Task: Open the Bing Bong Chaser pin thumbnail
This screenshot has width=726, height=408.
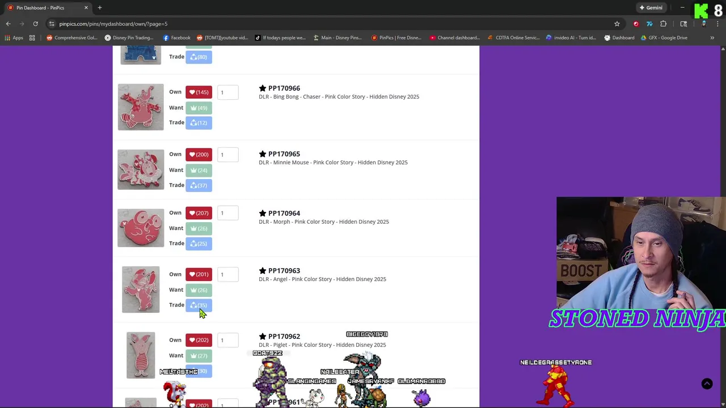Action: (141, 107)
